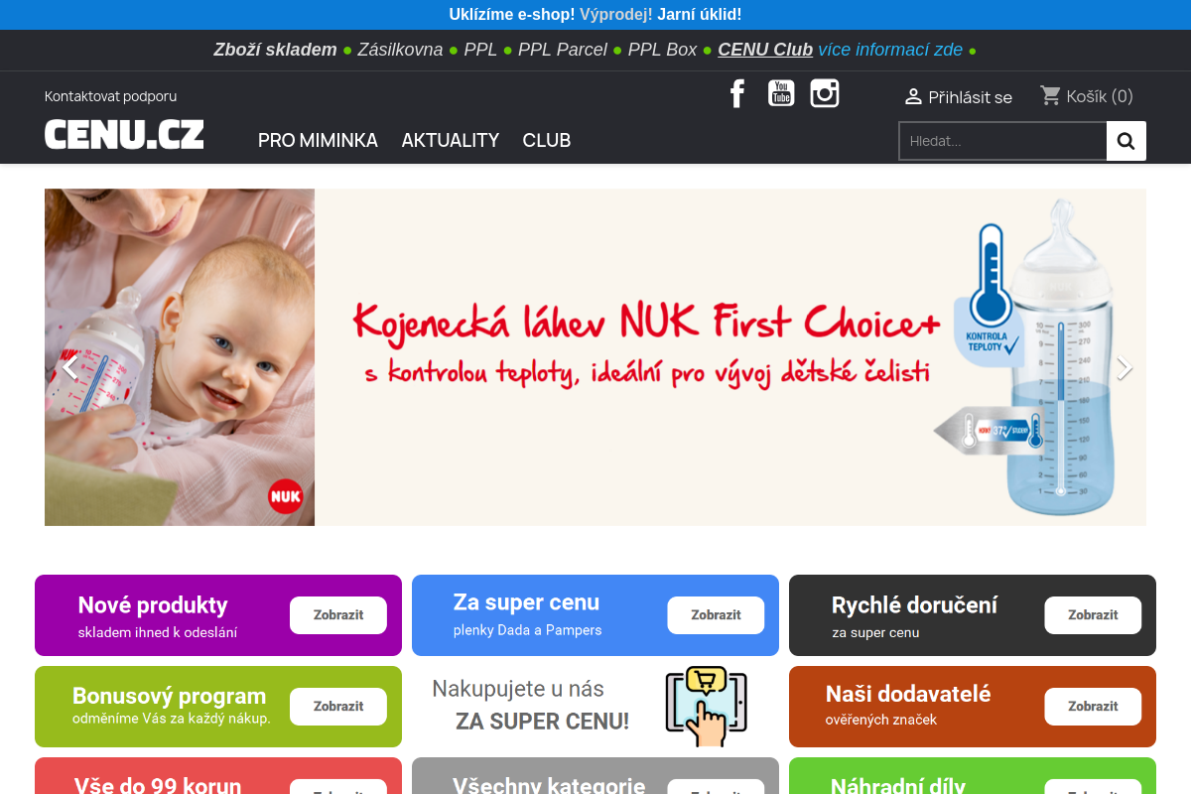Click Zobrazit on Rychlé doručení
This screenshot has height=794, width=1191.
coord(1092,614)
